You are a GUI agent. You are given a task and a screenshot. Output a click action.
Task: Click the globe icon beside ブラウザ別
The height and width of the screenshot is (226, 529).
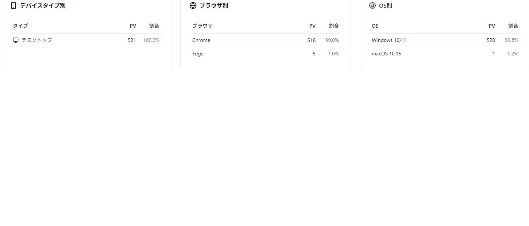[x=193, y=5]
